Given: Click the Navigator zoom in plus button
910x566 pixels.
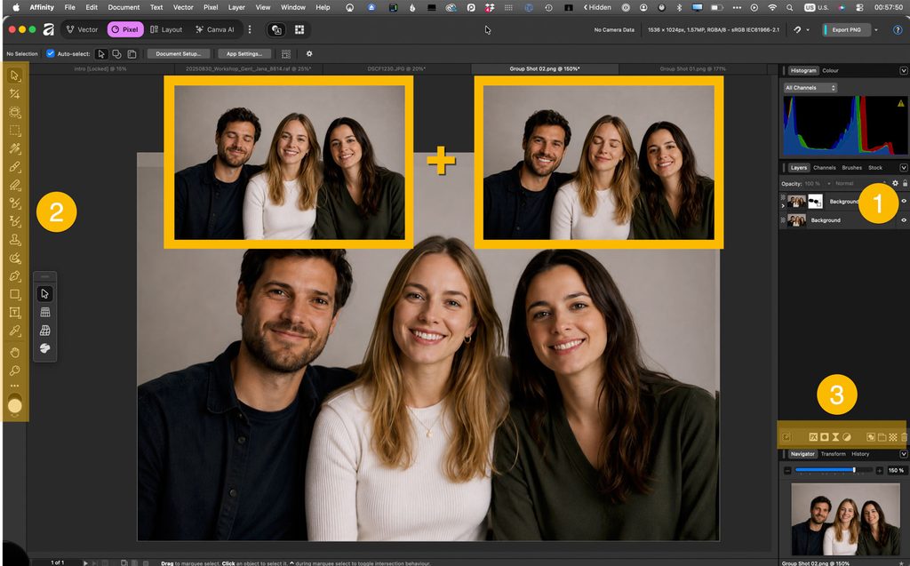Looking at the screenshot, I should point(879,470).
